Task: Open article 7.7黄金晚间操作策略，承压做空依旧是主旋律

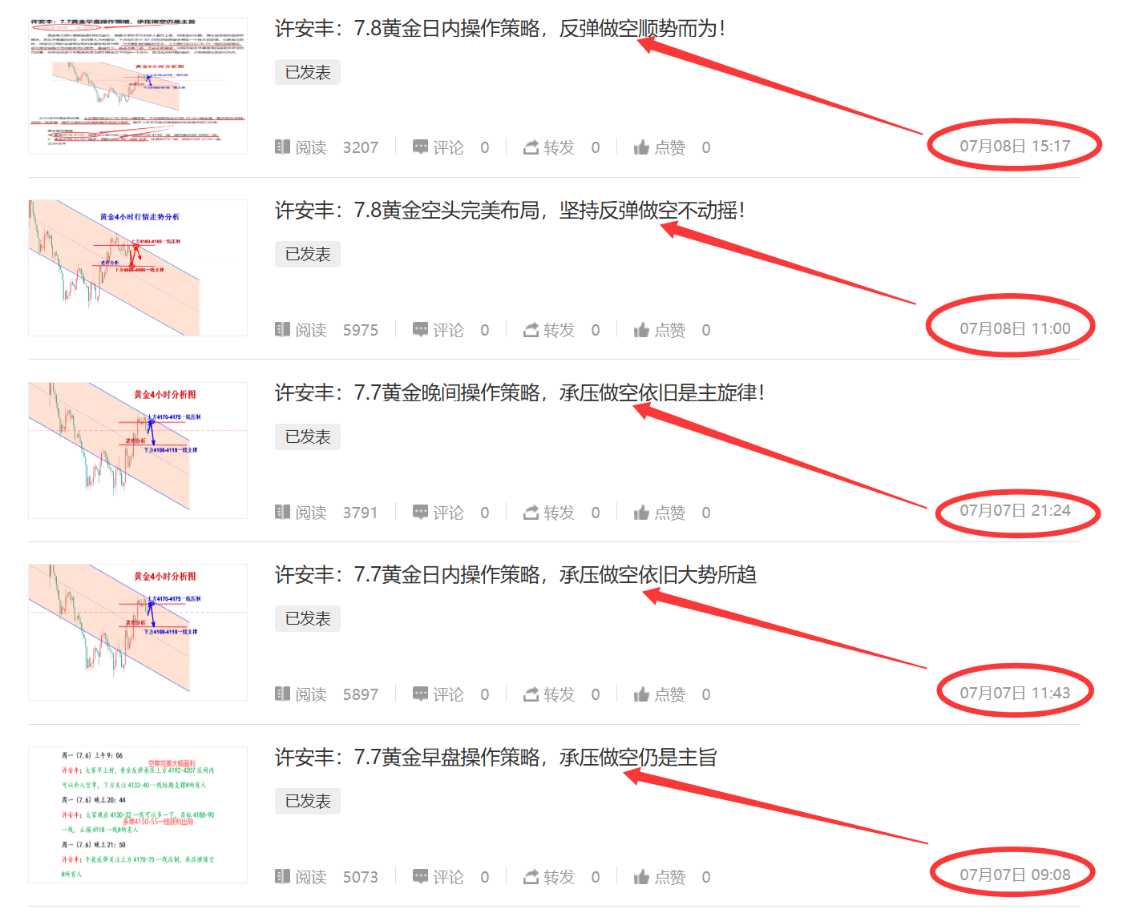Action: click(520, 392)
